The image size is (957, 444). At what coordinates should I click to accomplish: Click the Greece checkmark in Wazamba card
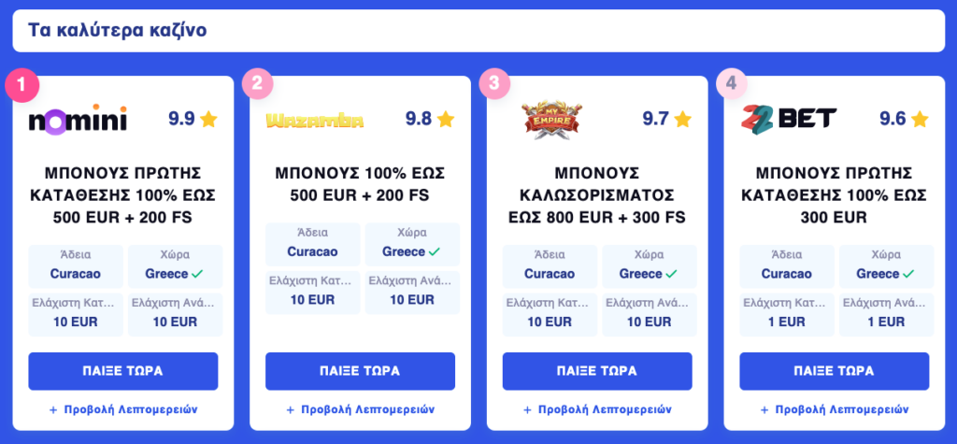(435, 251)
